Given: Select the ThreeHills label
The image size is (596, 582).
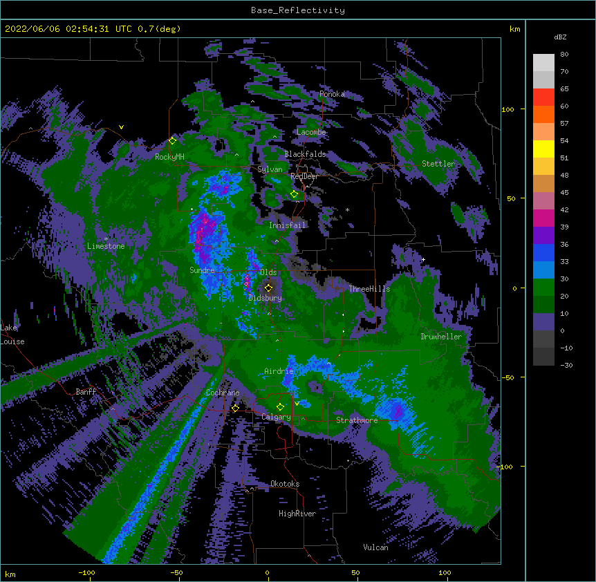Looking at the screenshot, I should (369, 289).
